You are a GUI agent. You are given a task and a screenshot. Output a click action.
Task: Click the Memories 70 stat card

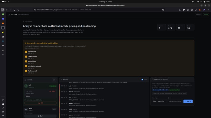180,27
